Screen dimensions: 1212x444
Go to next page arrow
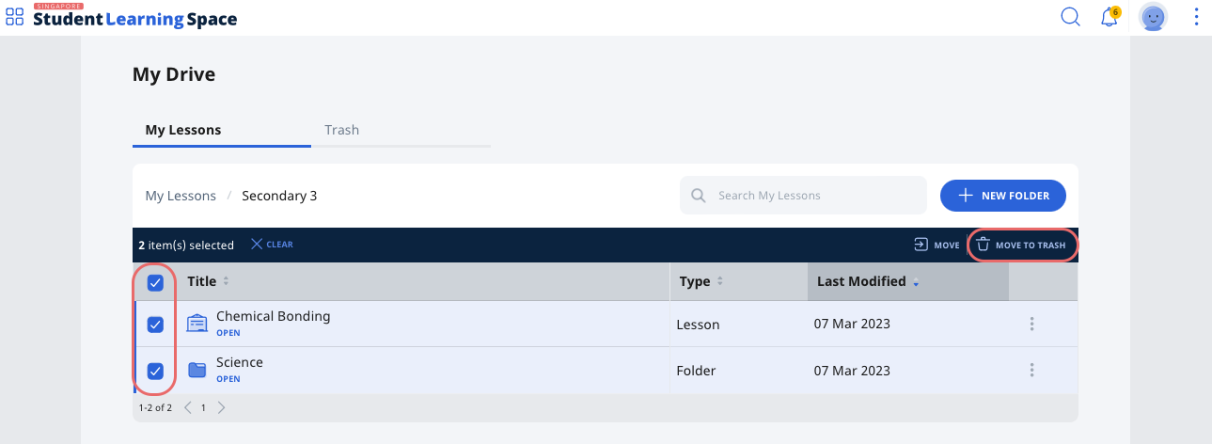coord(222,408)
